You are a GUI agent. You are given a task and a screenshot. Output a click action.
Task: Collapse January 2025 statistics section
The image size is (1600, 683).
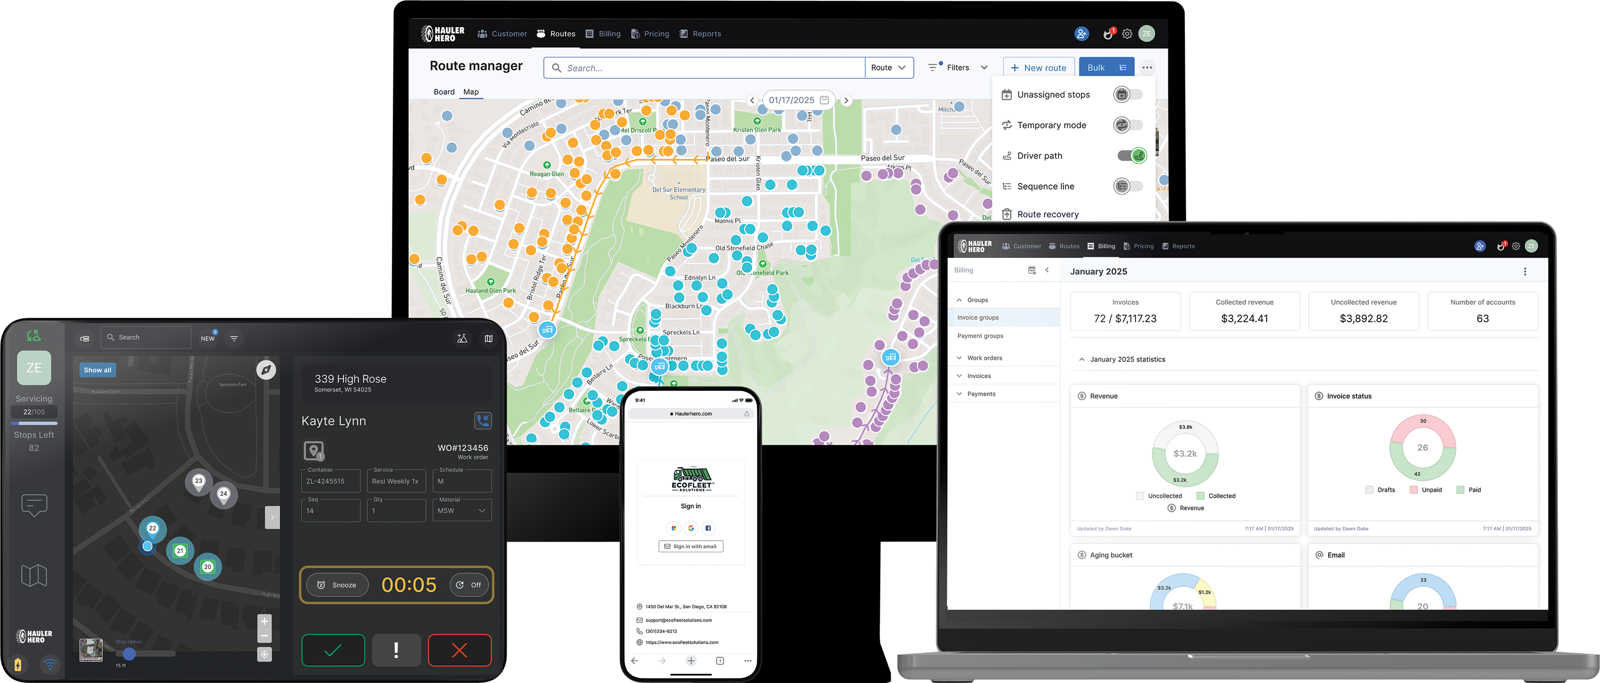tap(1082, 359)
